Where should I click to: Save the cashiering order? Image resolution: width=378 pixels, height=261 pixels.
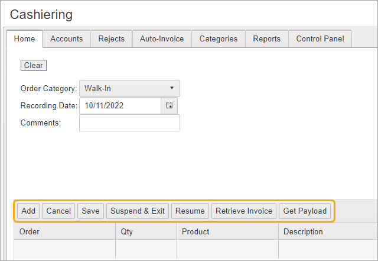[x=90, y=211]
